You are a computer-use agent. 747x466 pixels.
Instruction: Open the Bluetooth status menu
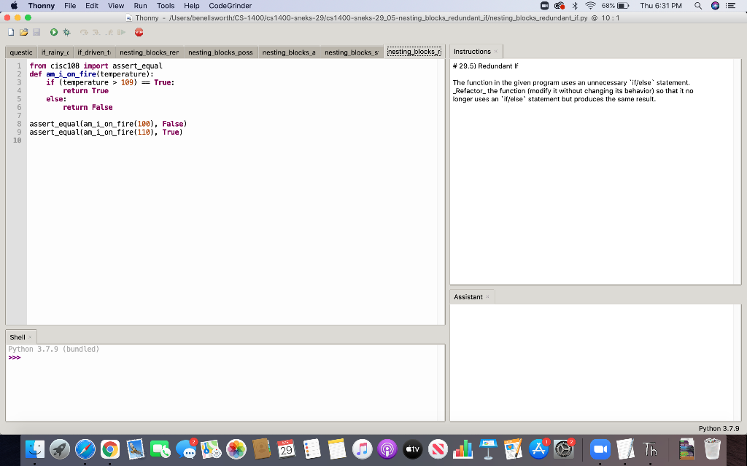point(575,6)
